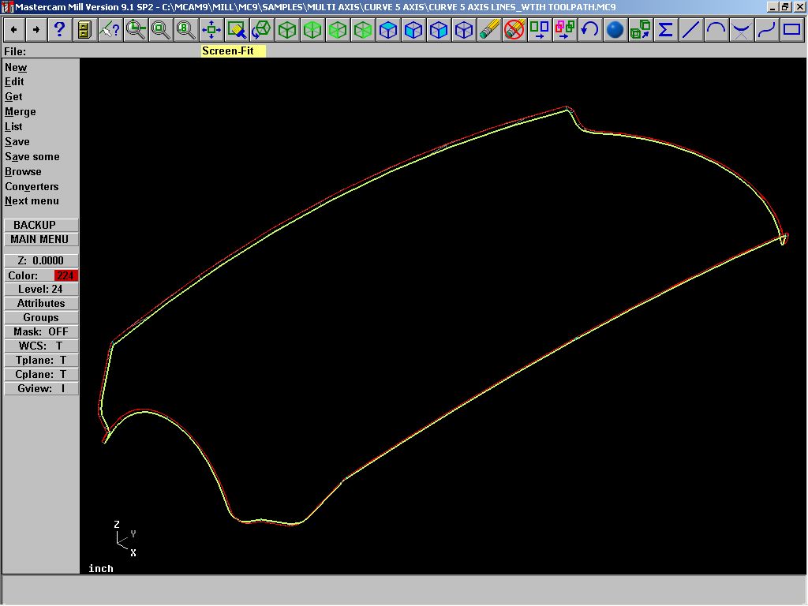Select the Delete pencil eraser icon

[x=489, y=30]
